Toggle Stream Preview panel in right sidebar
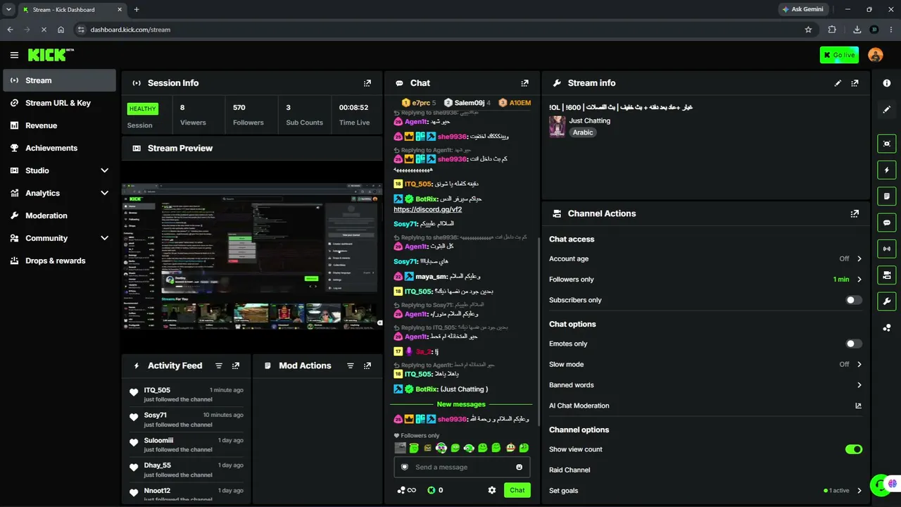Image resolution: width=901 pixels, height=507 pixels. 887,144
